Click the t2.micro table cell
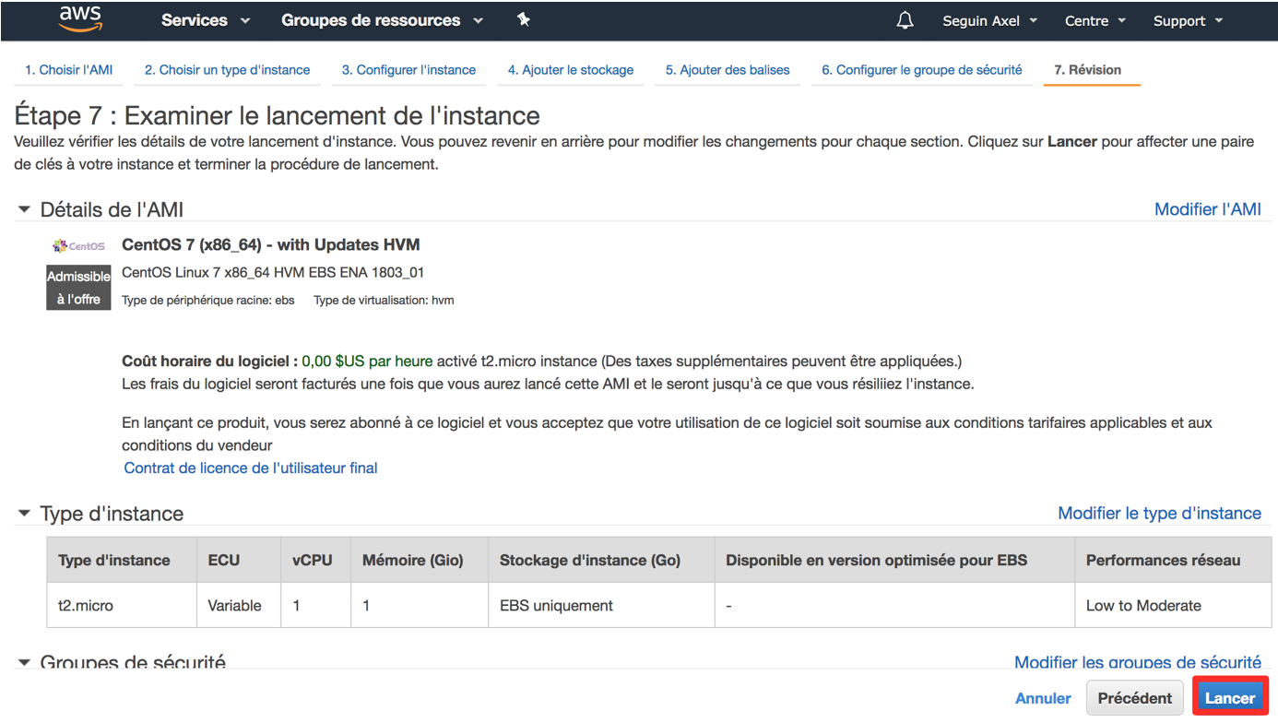This screenshot has height=723, width=1278. [x=121, y=606]
